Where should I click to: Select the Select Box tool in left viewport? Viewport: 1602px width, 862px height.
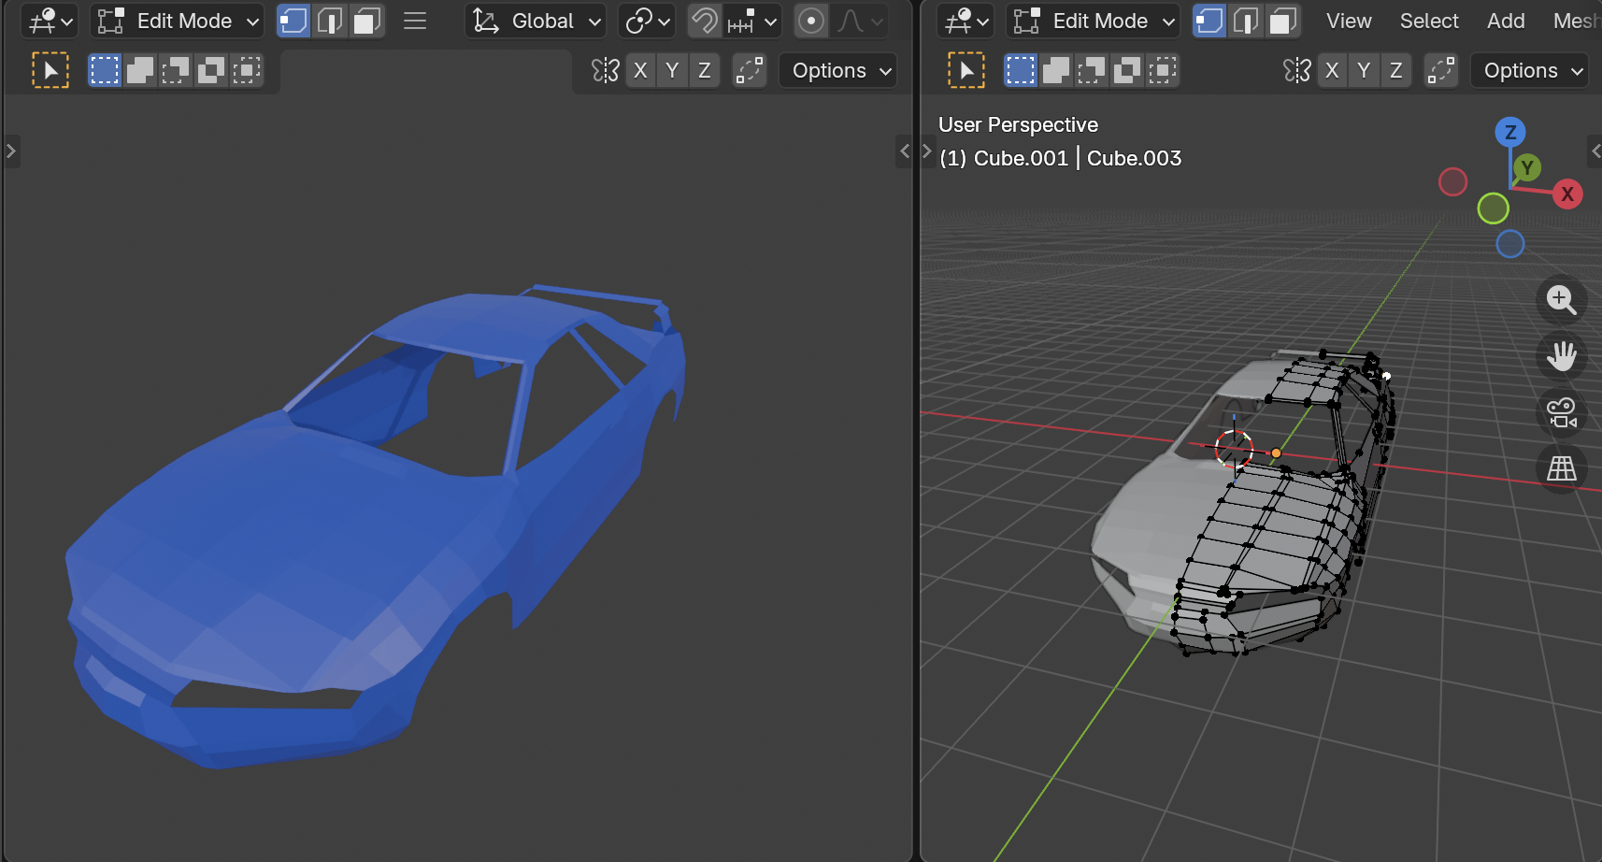pos(50,70)
